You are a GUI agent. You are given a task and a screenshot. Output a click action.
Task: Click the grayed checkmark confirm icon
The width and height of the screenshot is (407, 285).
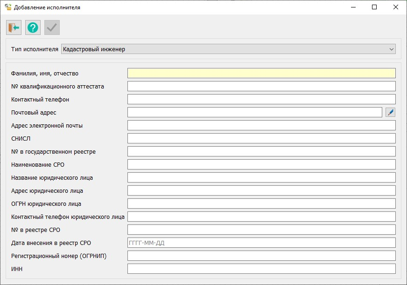(x=52, y=27)
